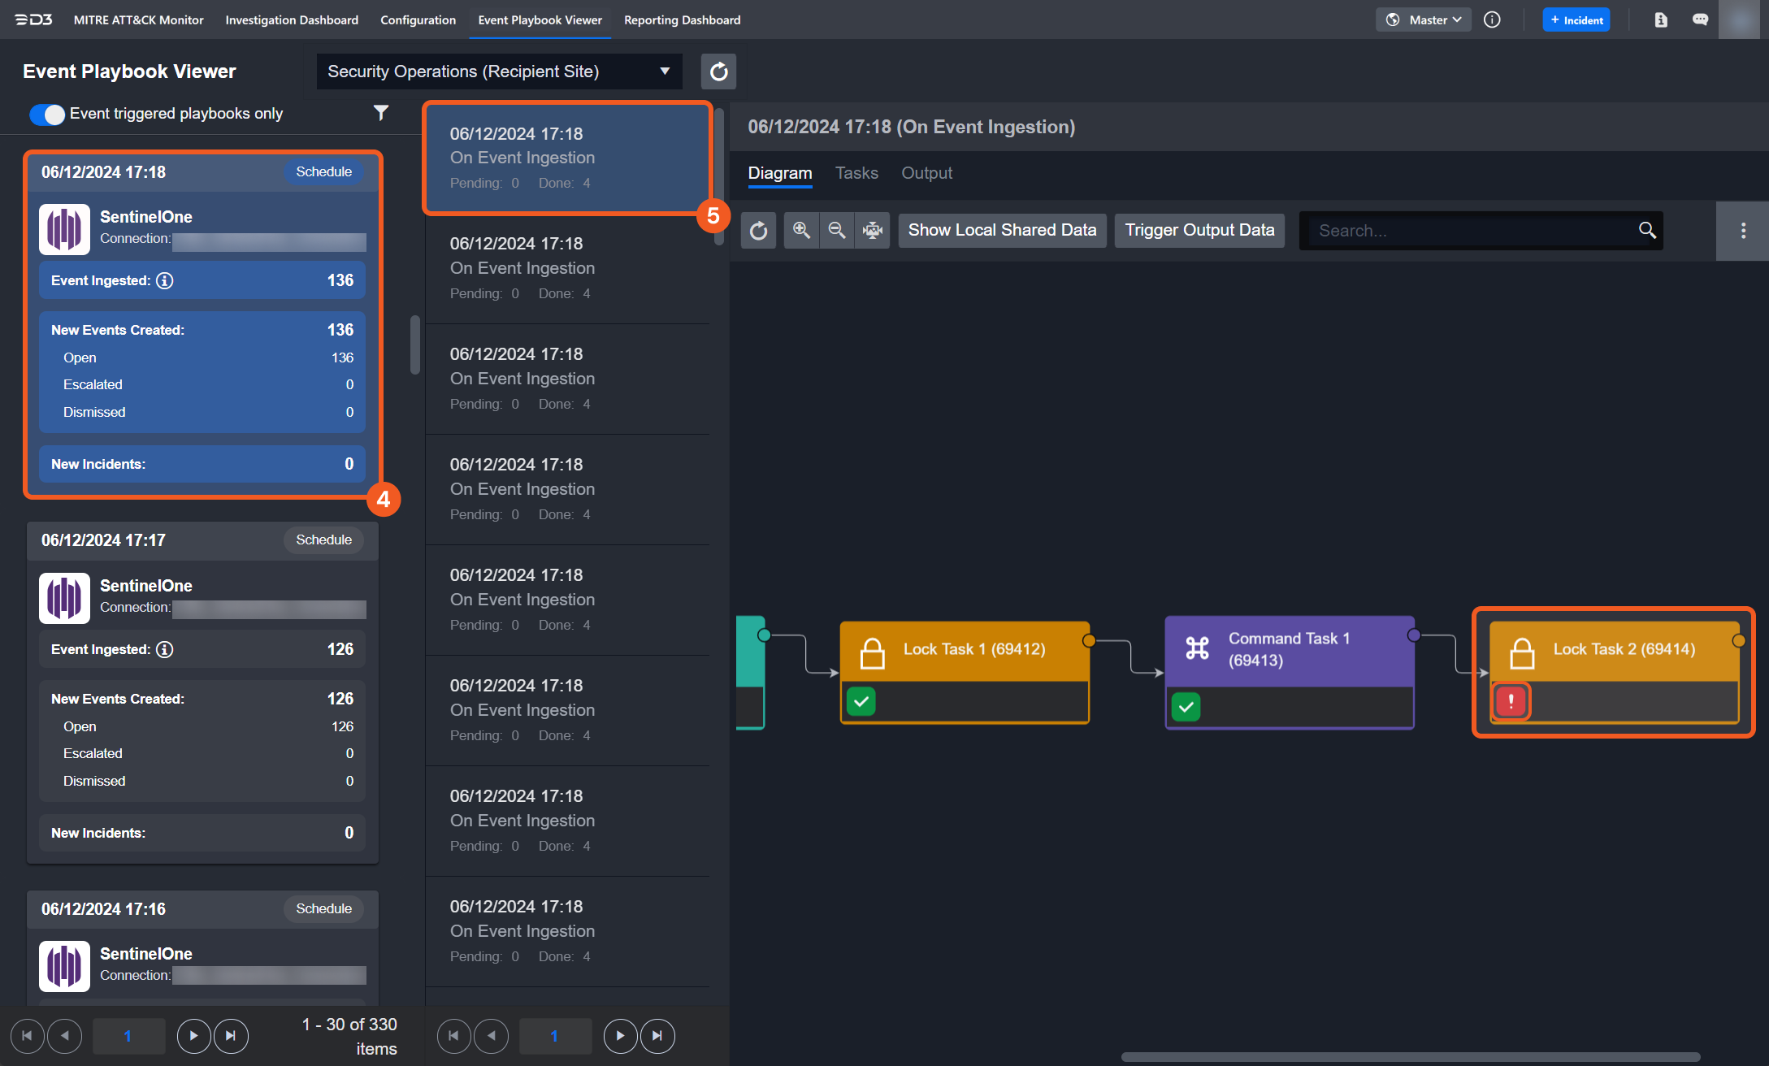This screenshot has width=1769, height=1066.
Task: Refresh the playbook viewer site list
Action: (x=718, y=71)
